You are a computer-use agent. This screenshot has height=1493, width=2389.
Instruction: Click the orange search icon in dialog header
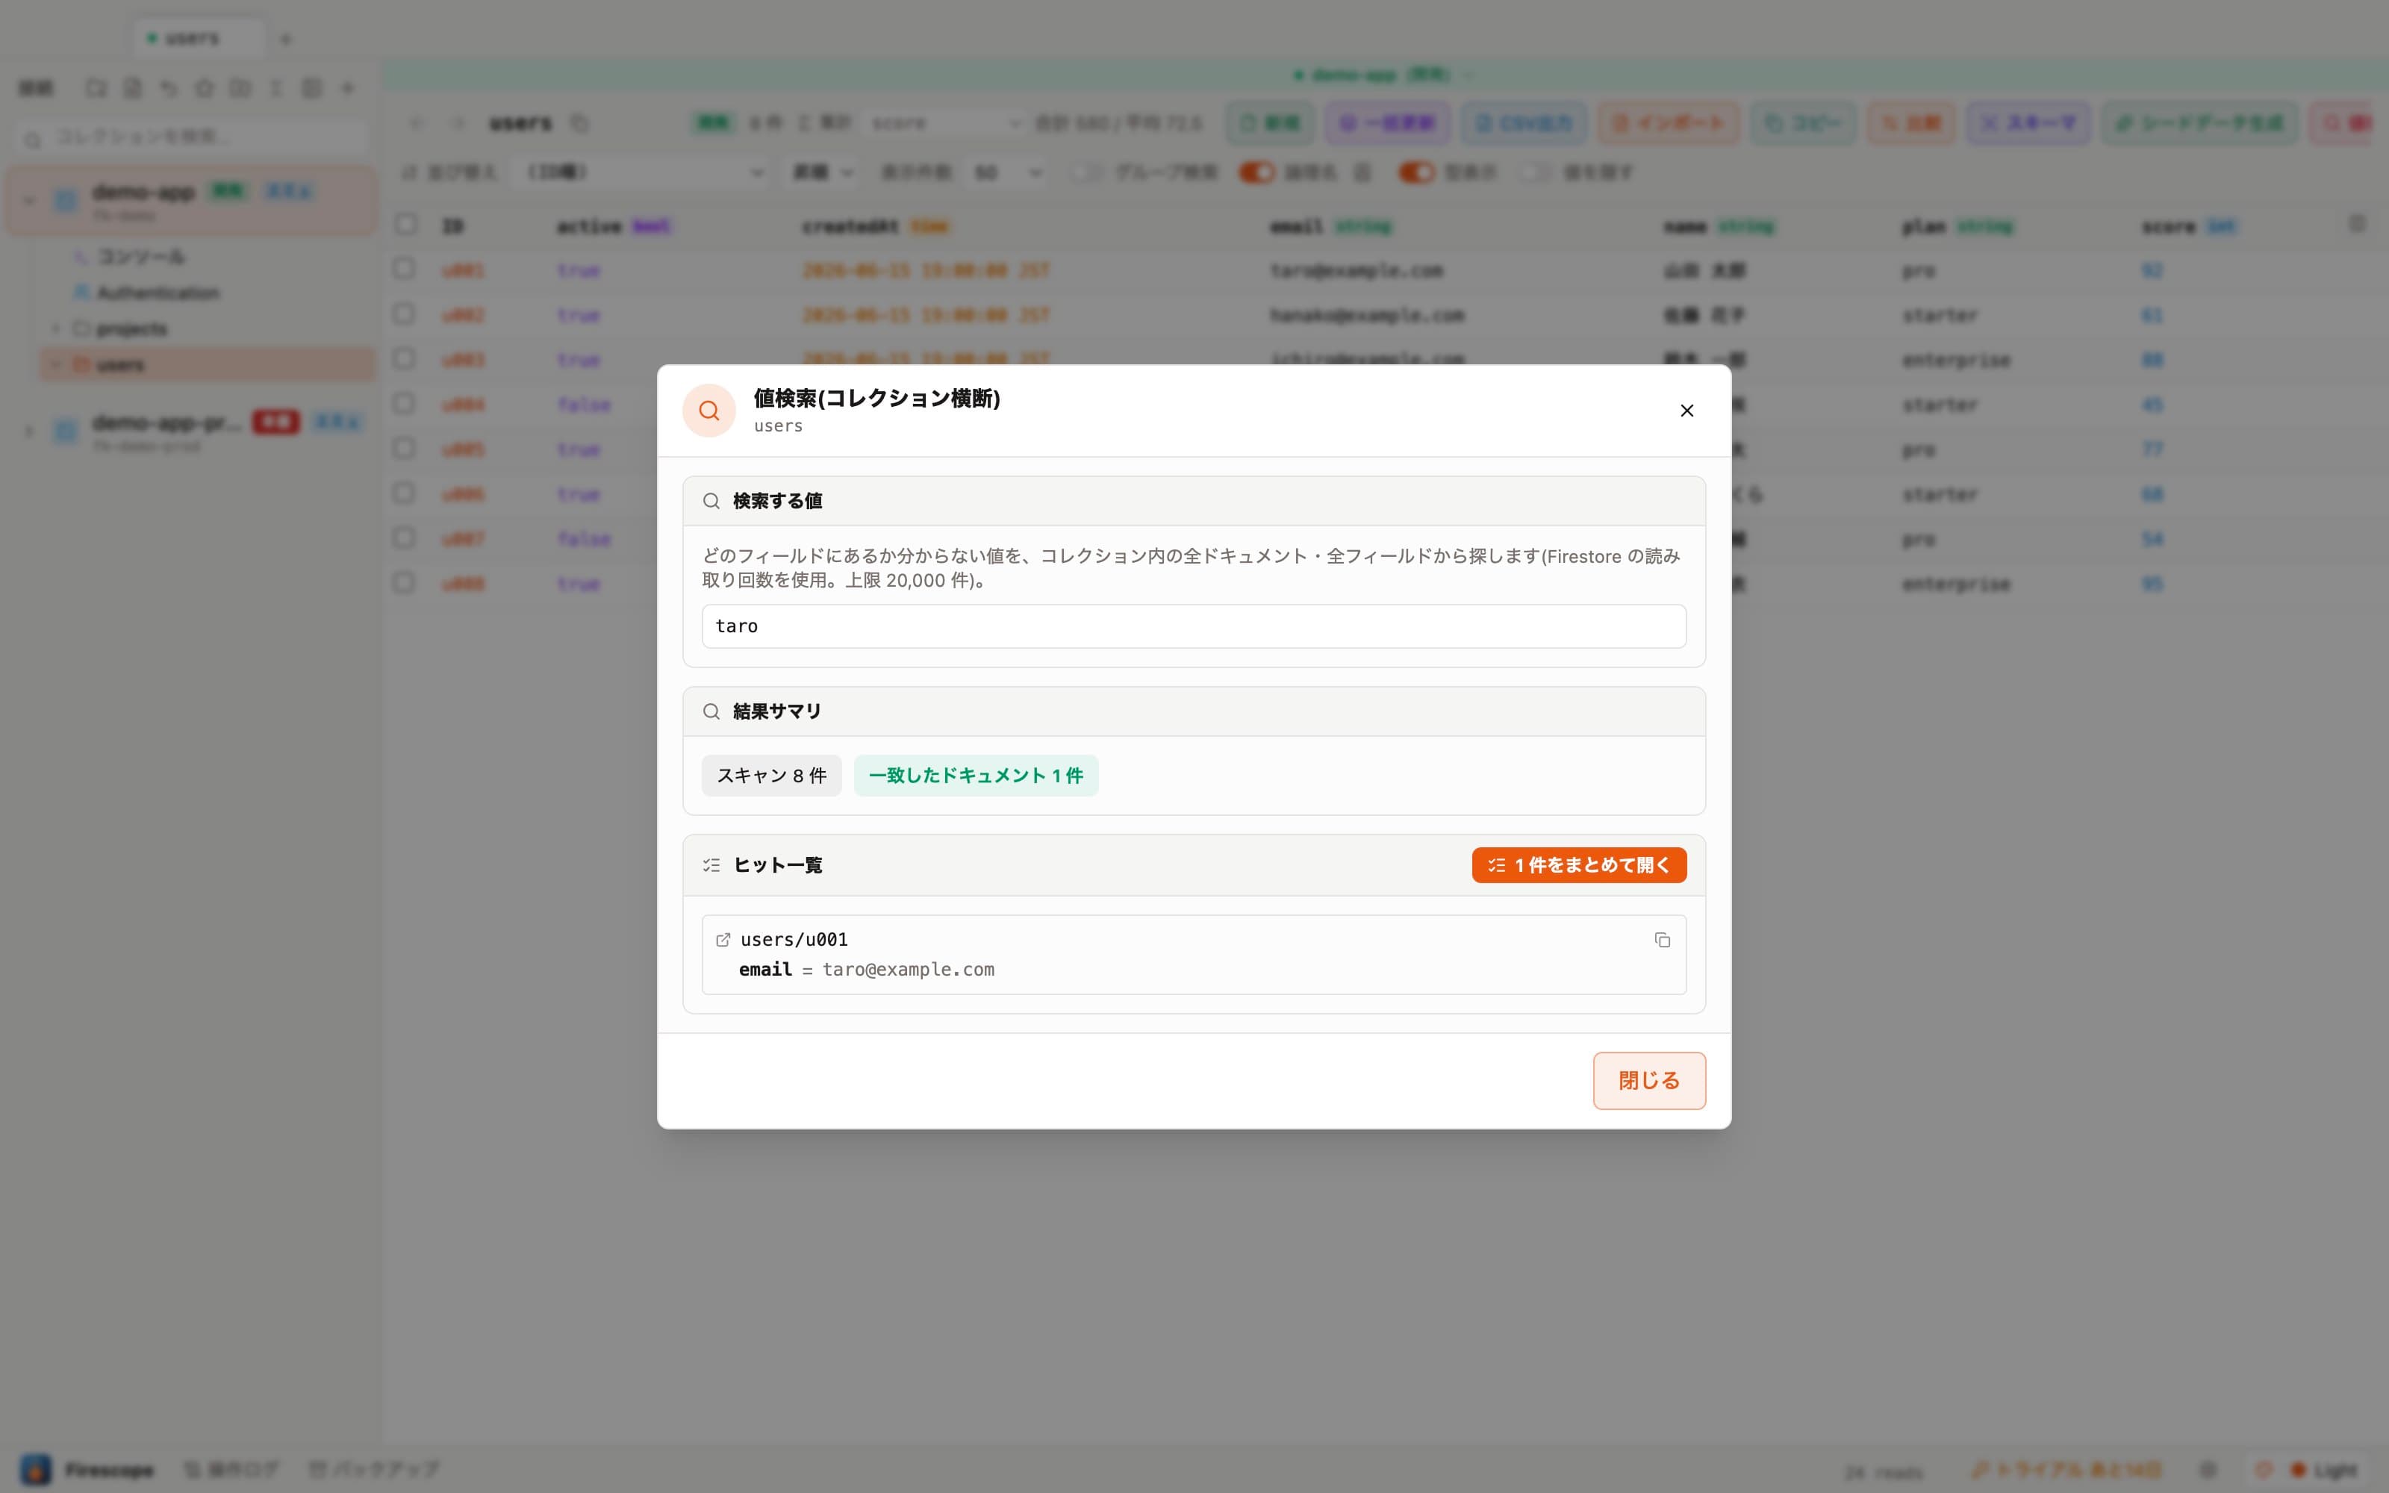[x=708, y=411]
